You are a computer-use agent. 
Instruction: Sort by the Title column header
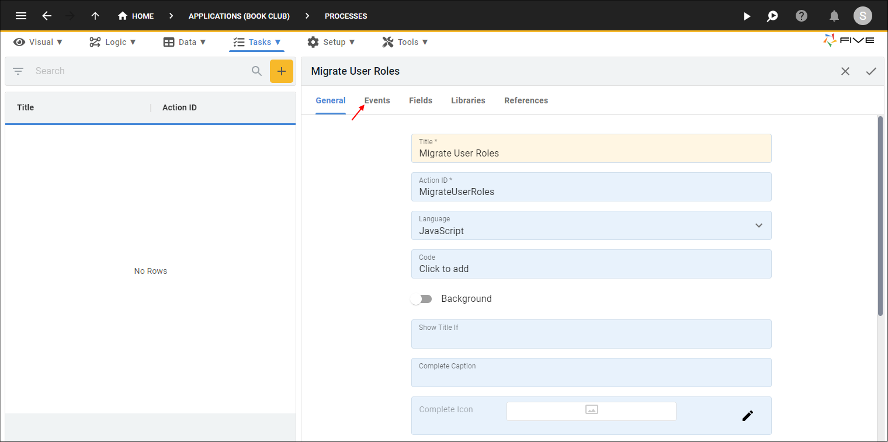(x=26, y=107)
